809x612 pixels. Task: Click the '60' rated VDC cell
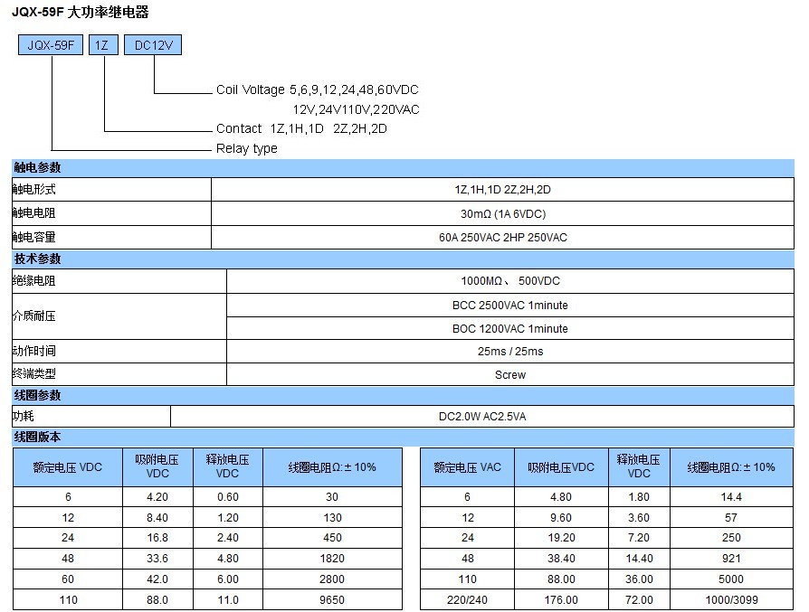click(68, 579)
